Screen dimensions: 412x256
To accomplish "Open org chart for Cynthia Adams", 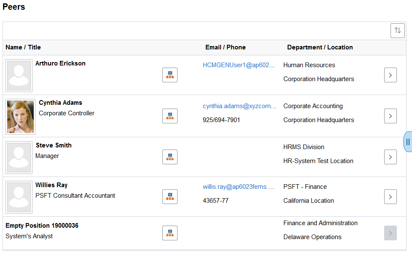I will point(170,116).
